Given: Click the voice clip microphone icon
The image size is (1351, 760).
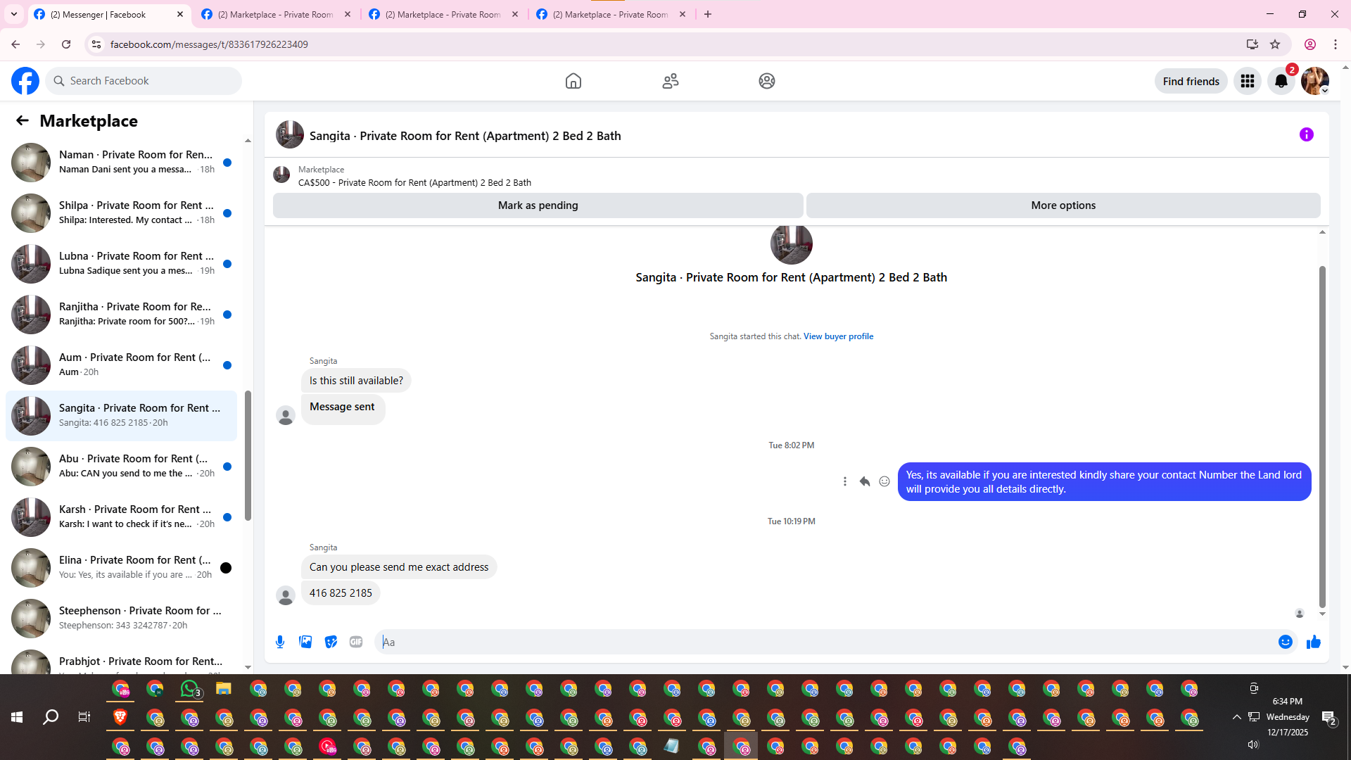Looking at the screenshot, I should 280,642.
